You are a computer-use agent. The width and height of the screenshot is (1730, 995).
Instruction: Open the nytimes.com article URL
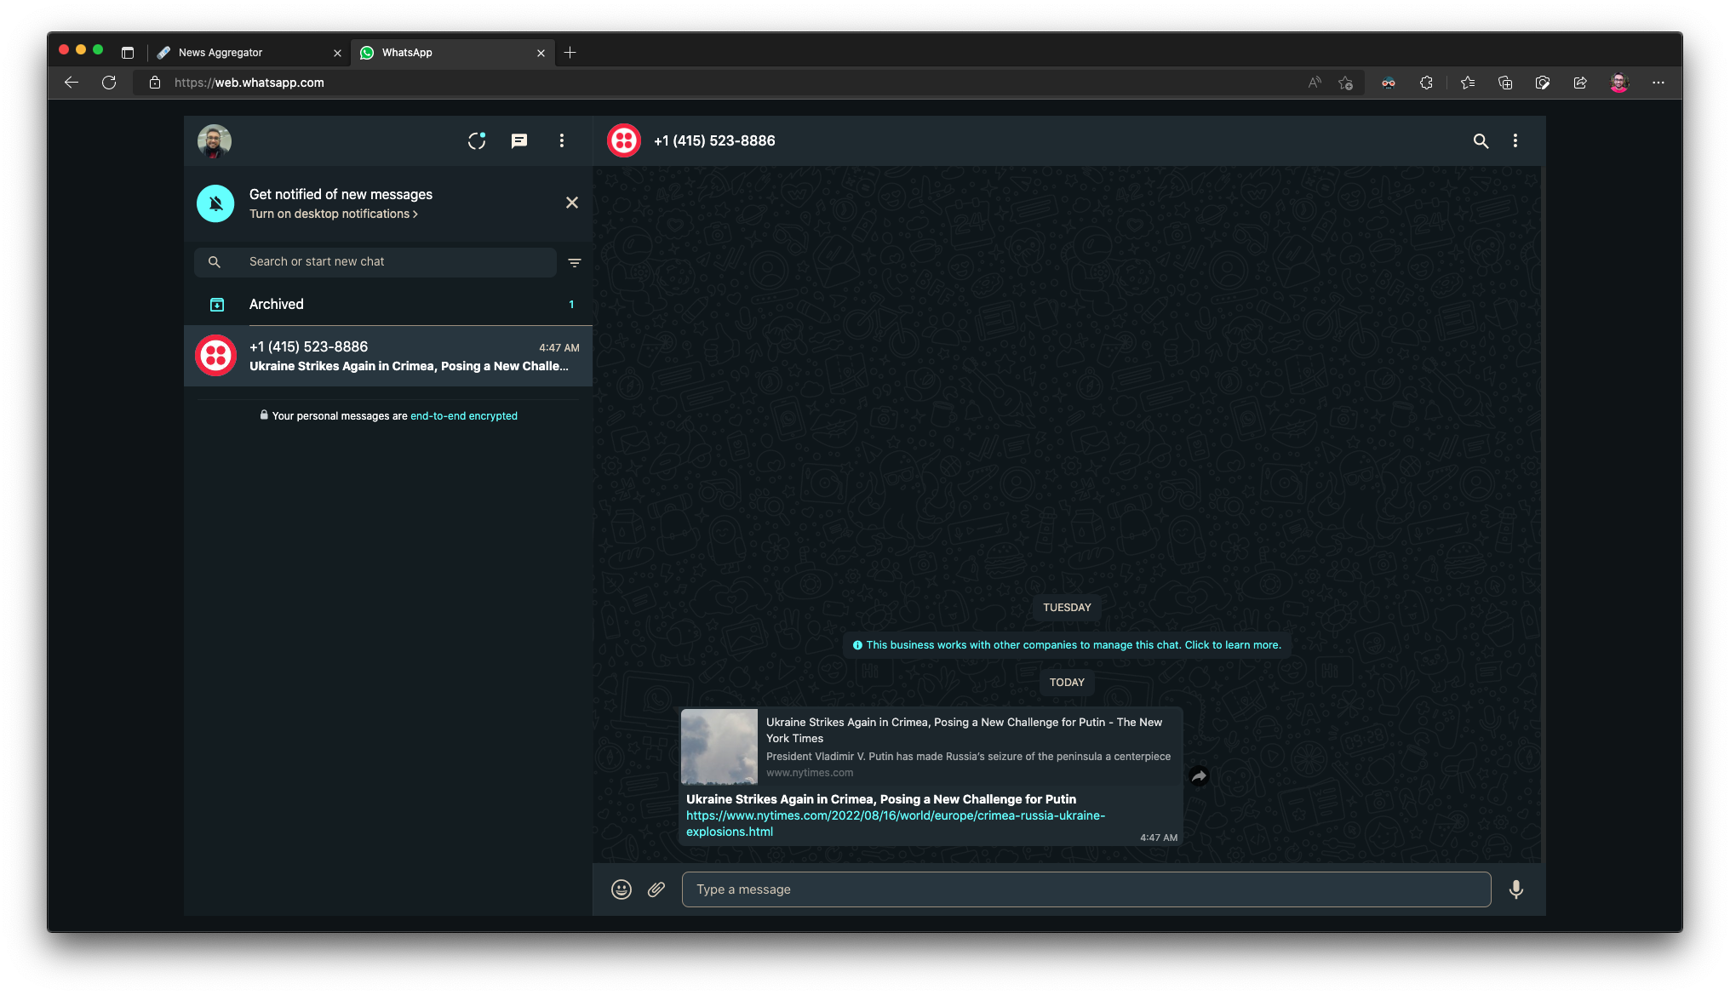click(x=896, y=823)
